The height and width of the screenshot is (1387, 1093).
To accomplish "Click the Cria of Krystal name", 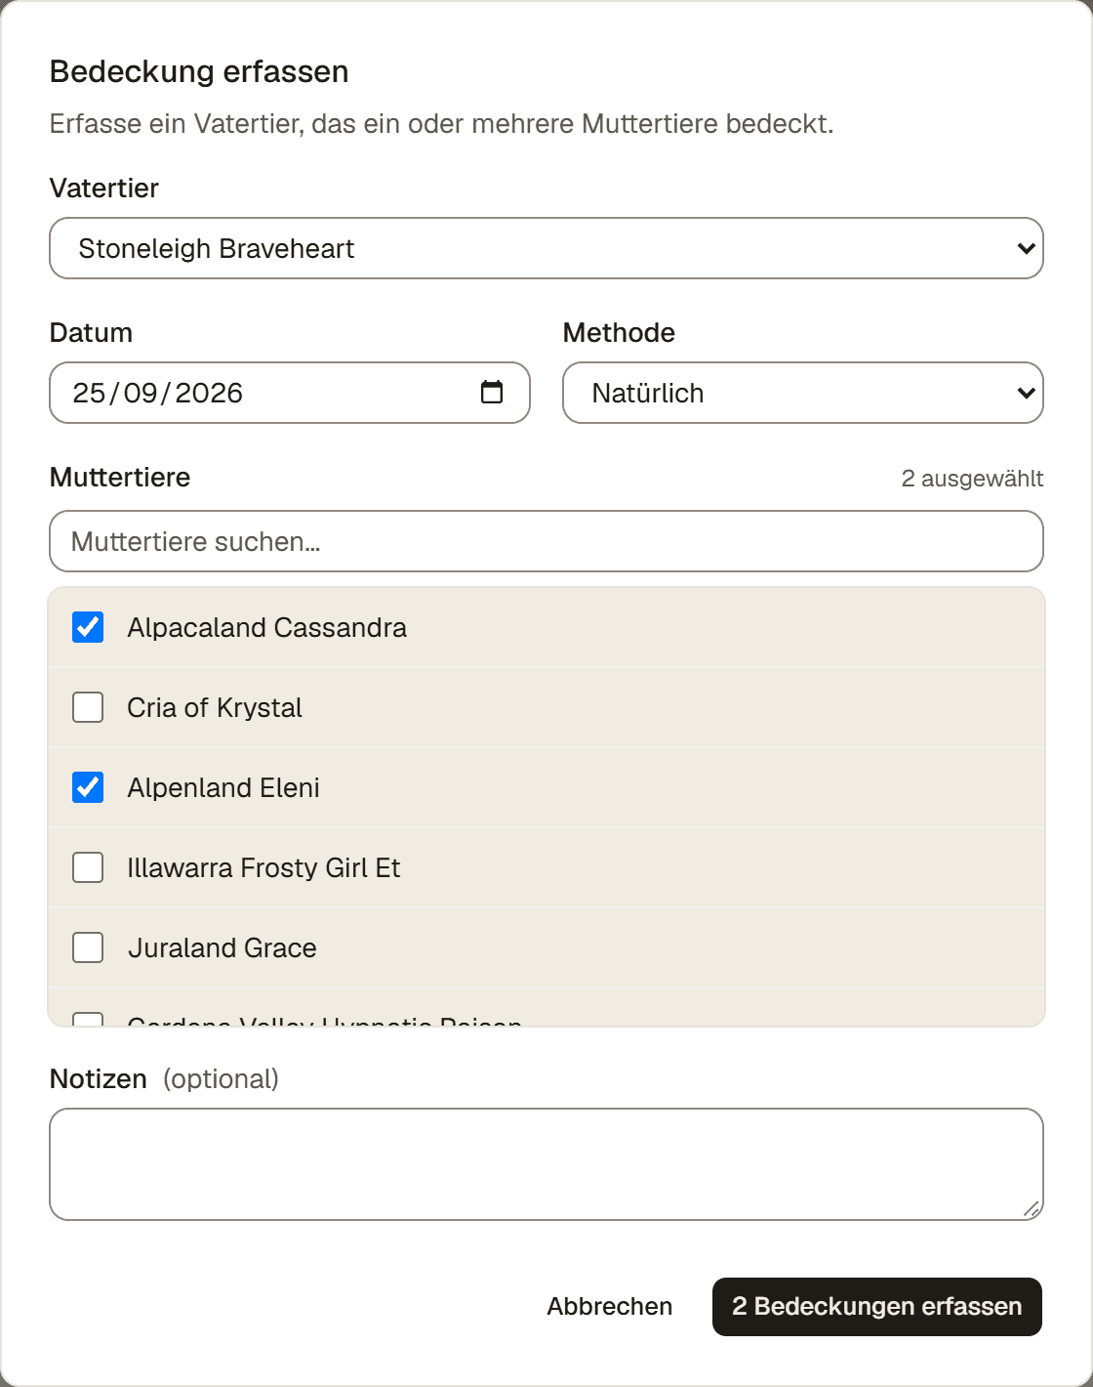I will click(215, 707).
